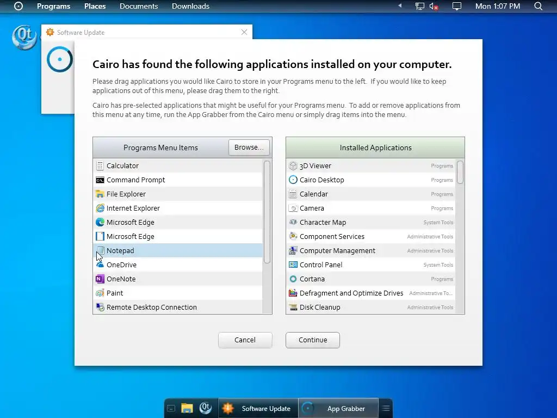Screen dimensions: 557x418
Task: Switch to App Grabber taskbar item
Action: click(338, 408)
